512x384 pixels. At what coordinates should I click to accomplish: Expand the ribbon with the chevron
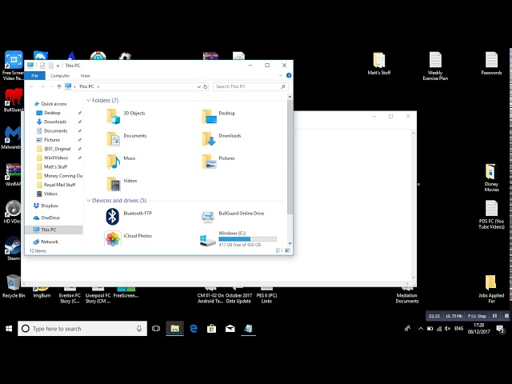pyautogui.click(x=281, y=75)
